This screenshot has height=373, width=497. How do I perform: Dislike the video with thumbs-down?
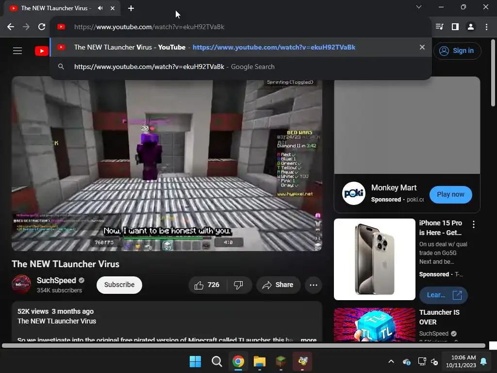239,285
